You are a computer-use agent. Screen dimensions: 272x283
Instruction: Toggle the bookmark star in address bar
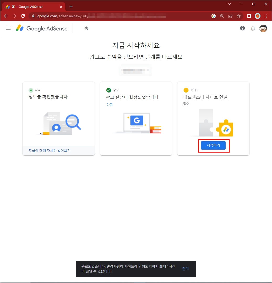pyautogui.click(x=239, y=16)
